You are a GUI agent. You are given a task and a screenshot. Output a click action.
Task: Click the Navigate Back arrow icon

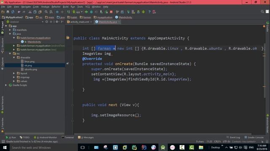(57, 12)
